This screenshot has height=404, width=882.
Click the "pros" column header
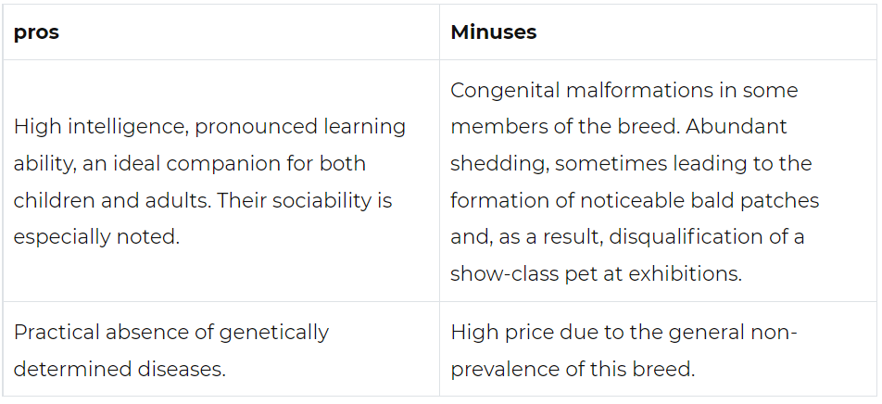pyautogui.click(x=36, y=32)
